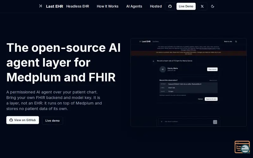Click Approve & save in demo preview

tap(211, 99)
